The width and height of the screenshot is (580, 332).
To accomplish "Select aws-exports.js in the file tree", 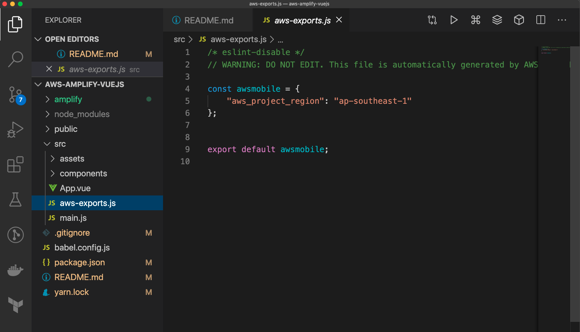I will coord(97,203).
